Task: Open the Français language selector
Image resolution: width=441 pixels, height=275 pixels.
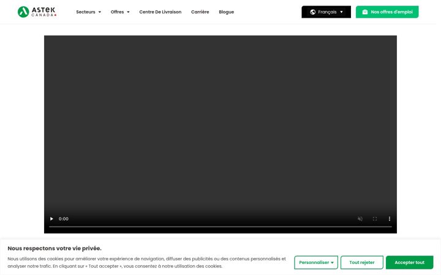Action: [326, 12]
